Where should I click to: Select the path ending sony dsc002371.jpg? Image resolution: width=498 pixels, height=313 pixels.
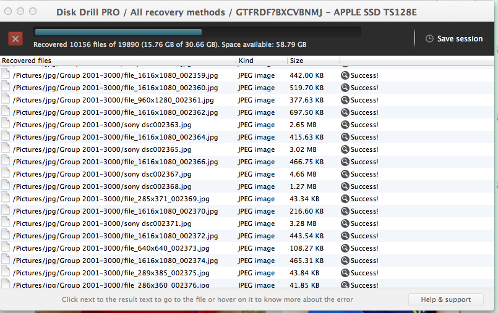coord(102,223)
